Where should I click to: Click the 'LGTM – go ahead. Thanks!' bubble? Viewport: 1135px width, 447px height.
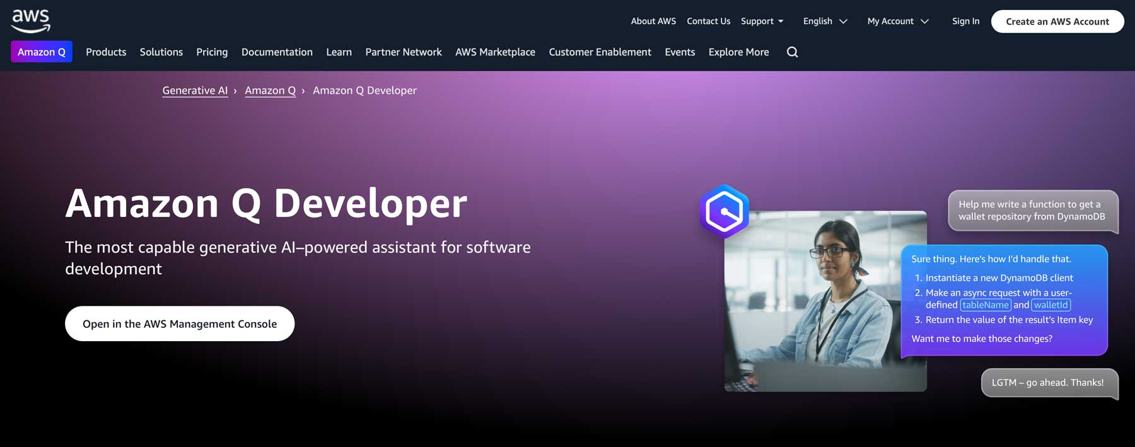pos(1049,383)
